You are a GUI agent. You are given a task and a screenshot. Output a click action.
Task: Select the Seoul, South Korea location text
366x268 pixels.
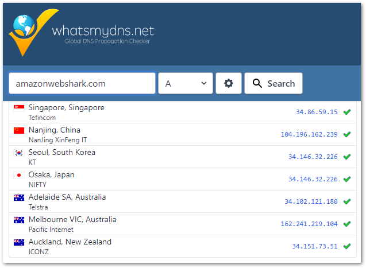coord(62,153)
